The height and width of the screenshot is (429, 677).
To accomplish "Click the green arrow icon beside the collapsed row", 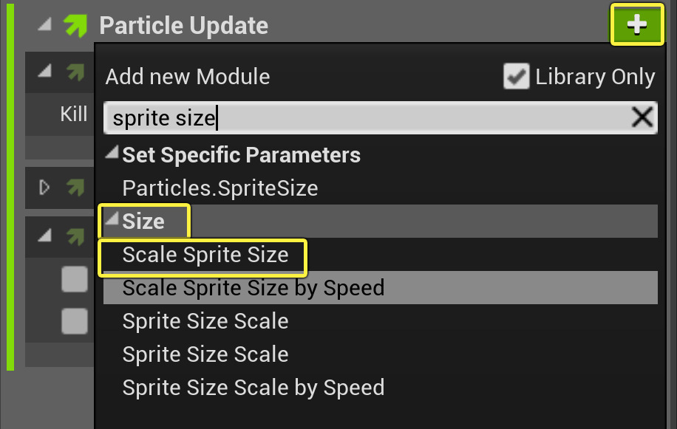I will point(73,188).
